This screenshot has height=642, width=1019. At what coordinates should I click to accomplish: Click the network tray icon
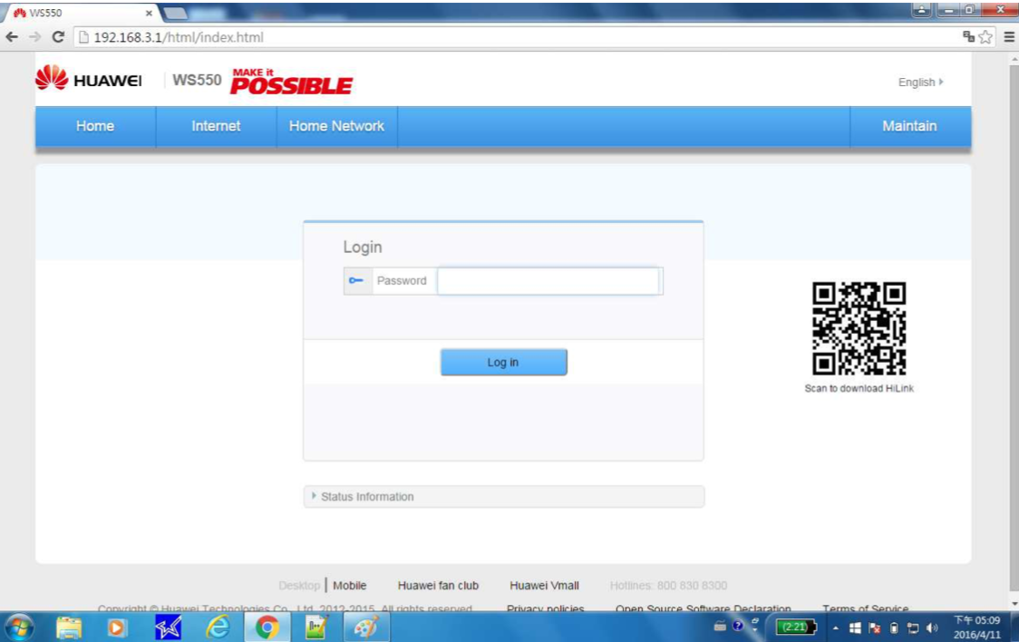point(913,627)
